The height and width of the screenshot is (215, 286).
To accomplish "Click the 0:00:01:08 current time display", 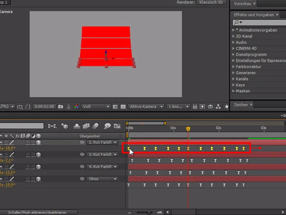I will coord(44,106).
